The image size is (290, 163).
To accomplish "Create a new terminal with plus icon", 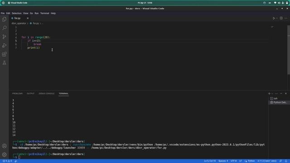I will 269,94.
